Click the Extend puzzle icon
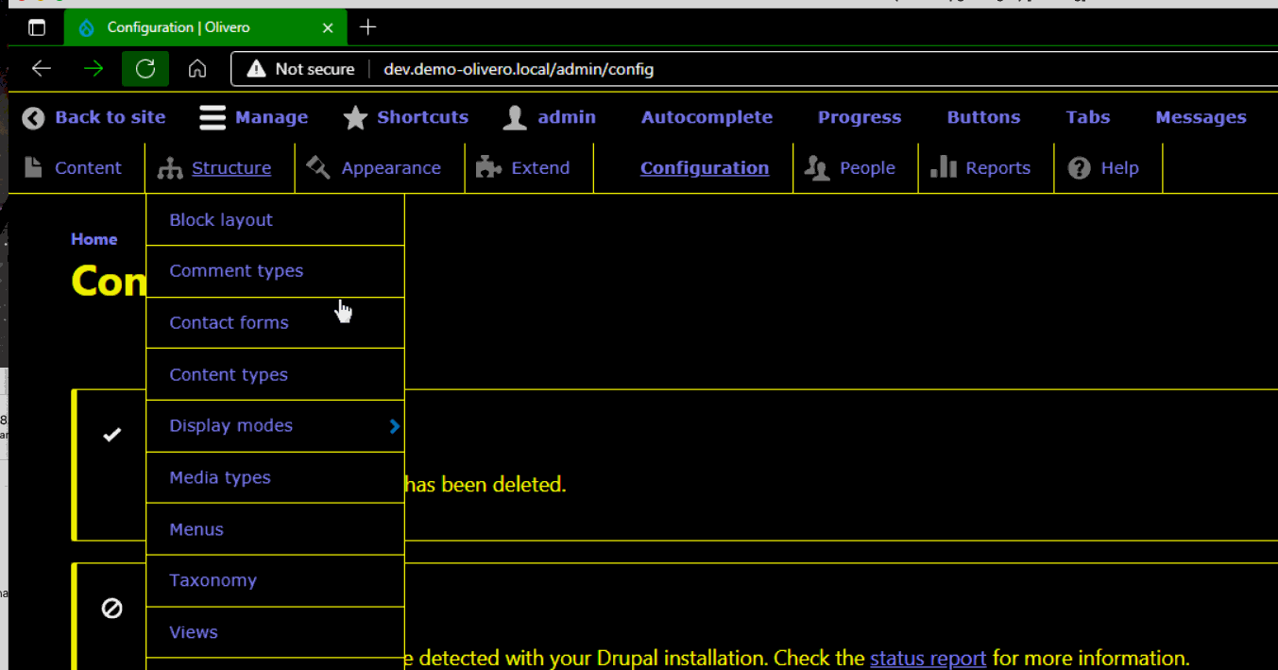The image size is (1278, 670). (488, 168)
